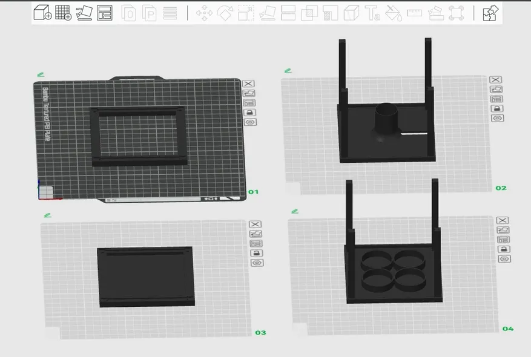Arrange objects on plate 03
This screenshot has height=357, width=531.
[x=256, y=244]
